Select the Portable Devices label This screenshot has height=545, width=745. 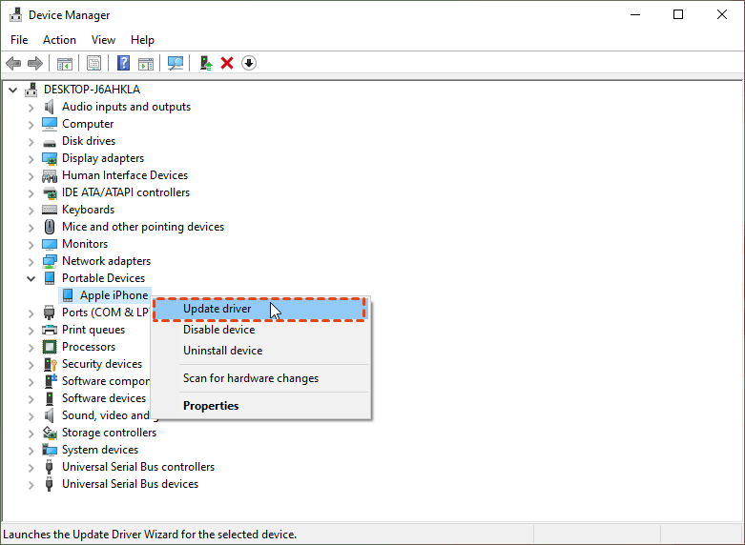coord(104,278)
